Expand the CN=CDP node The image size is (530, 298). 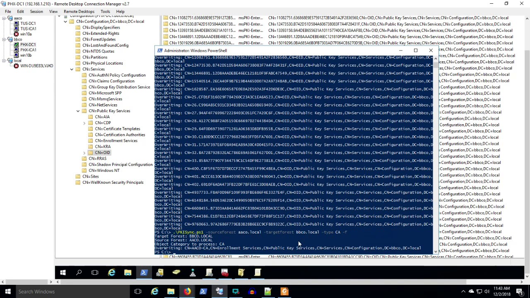tap(84, 123)
